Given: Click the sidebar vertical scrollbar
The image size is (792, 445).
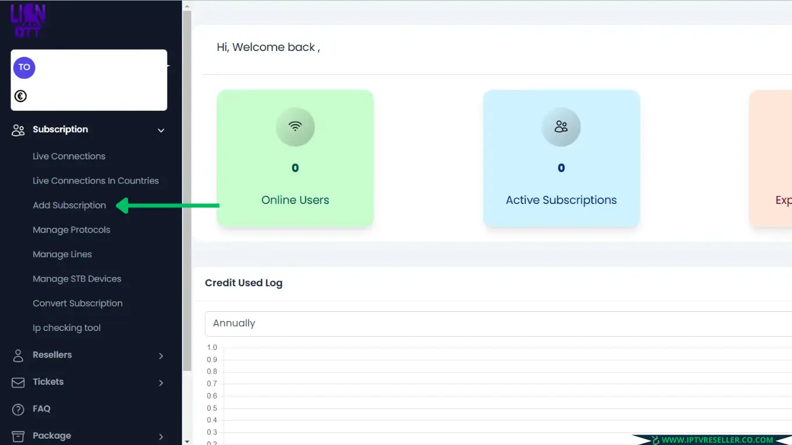Looking at the screenshot, I should [x=187, y=191].
